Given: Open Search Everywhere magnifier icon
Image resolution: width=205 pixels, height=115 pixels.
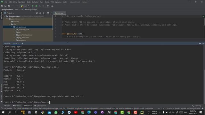Looking at the screenshot, I should (52, 6).
